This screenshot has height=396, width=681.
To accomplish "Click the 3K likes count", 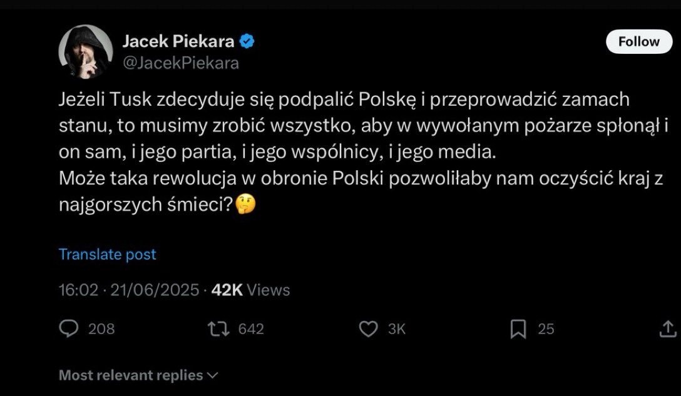I will pos(397,329).
